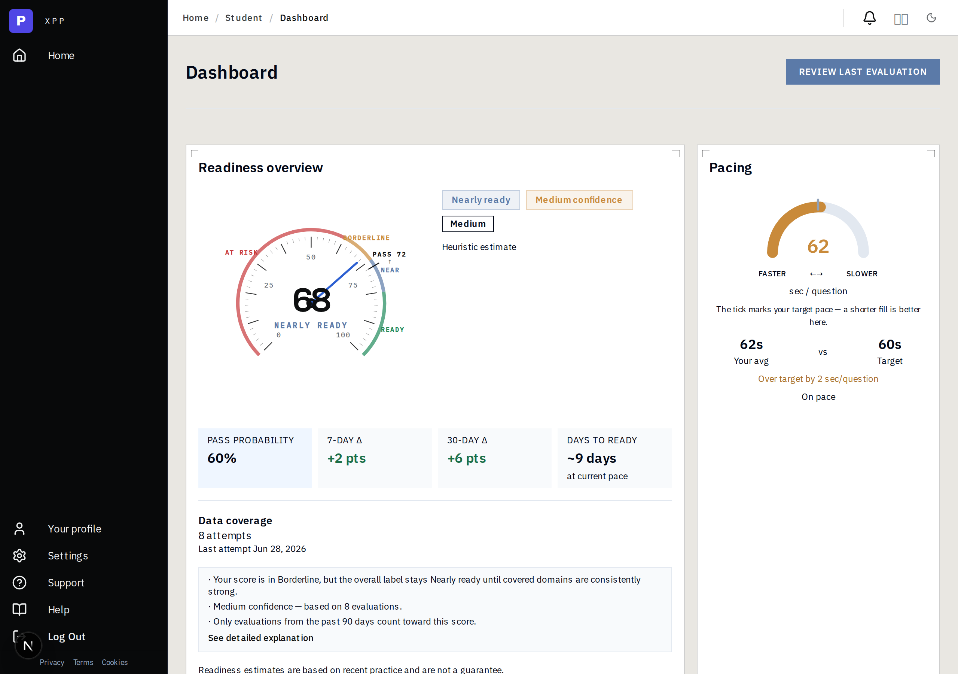This screenshot has width=958, height=674.
Task: Click the FASTER pacing label
Action: click(772, 274)
